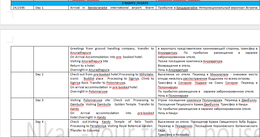Image resolution: width=260 pixels, height=137 pixels.
Task: Click the gray gap between the pages
Action: click(x=130, y=27)
